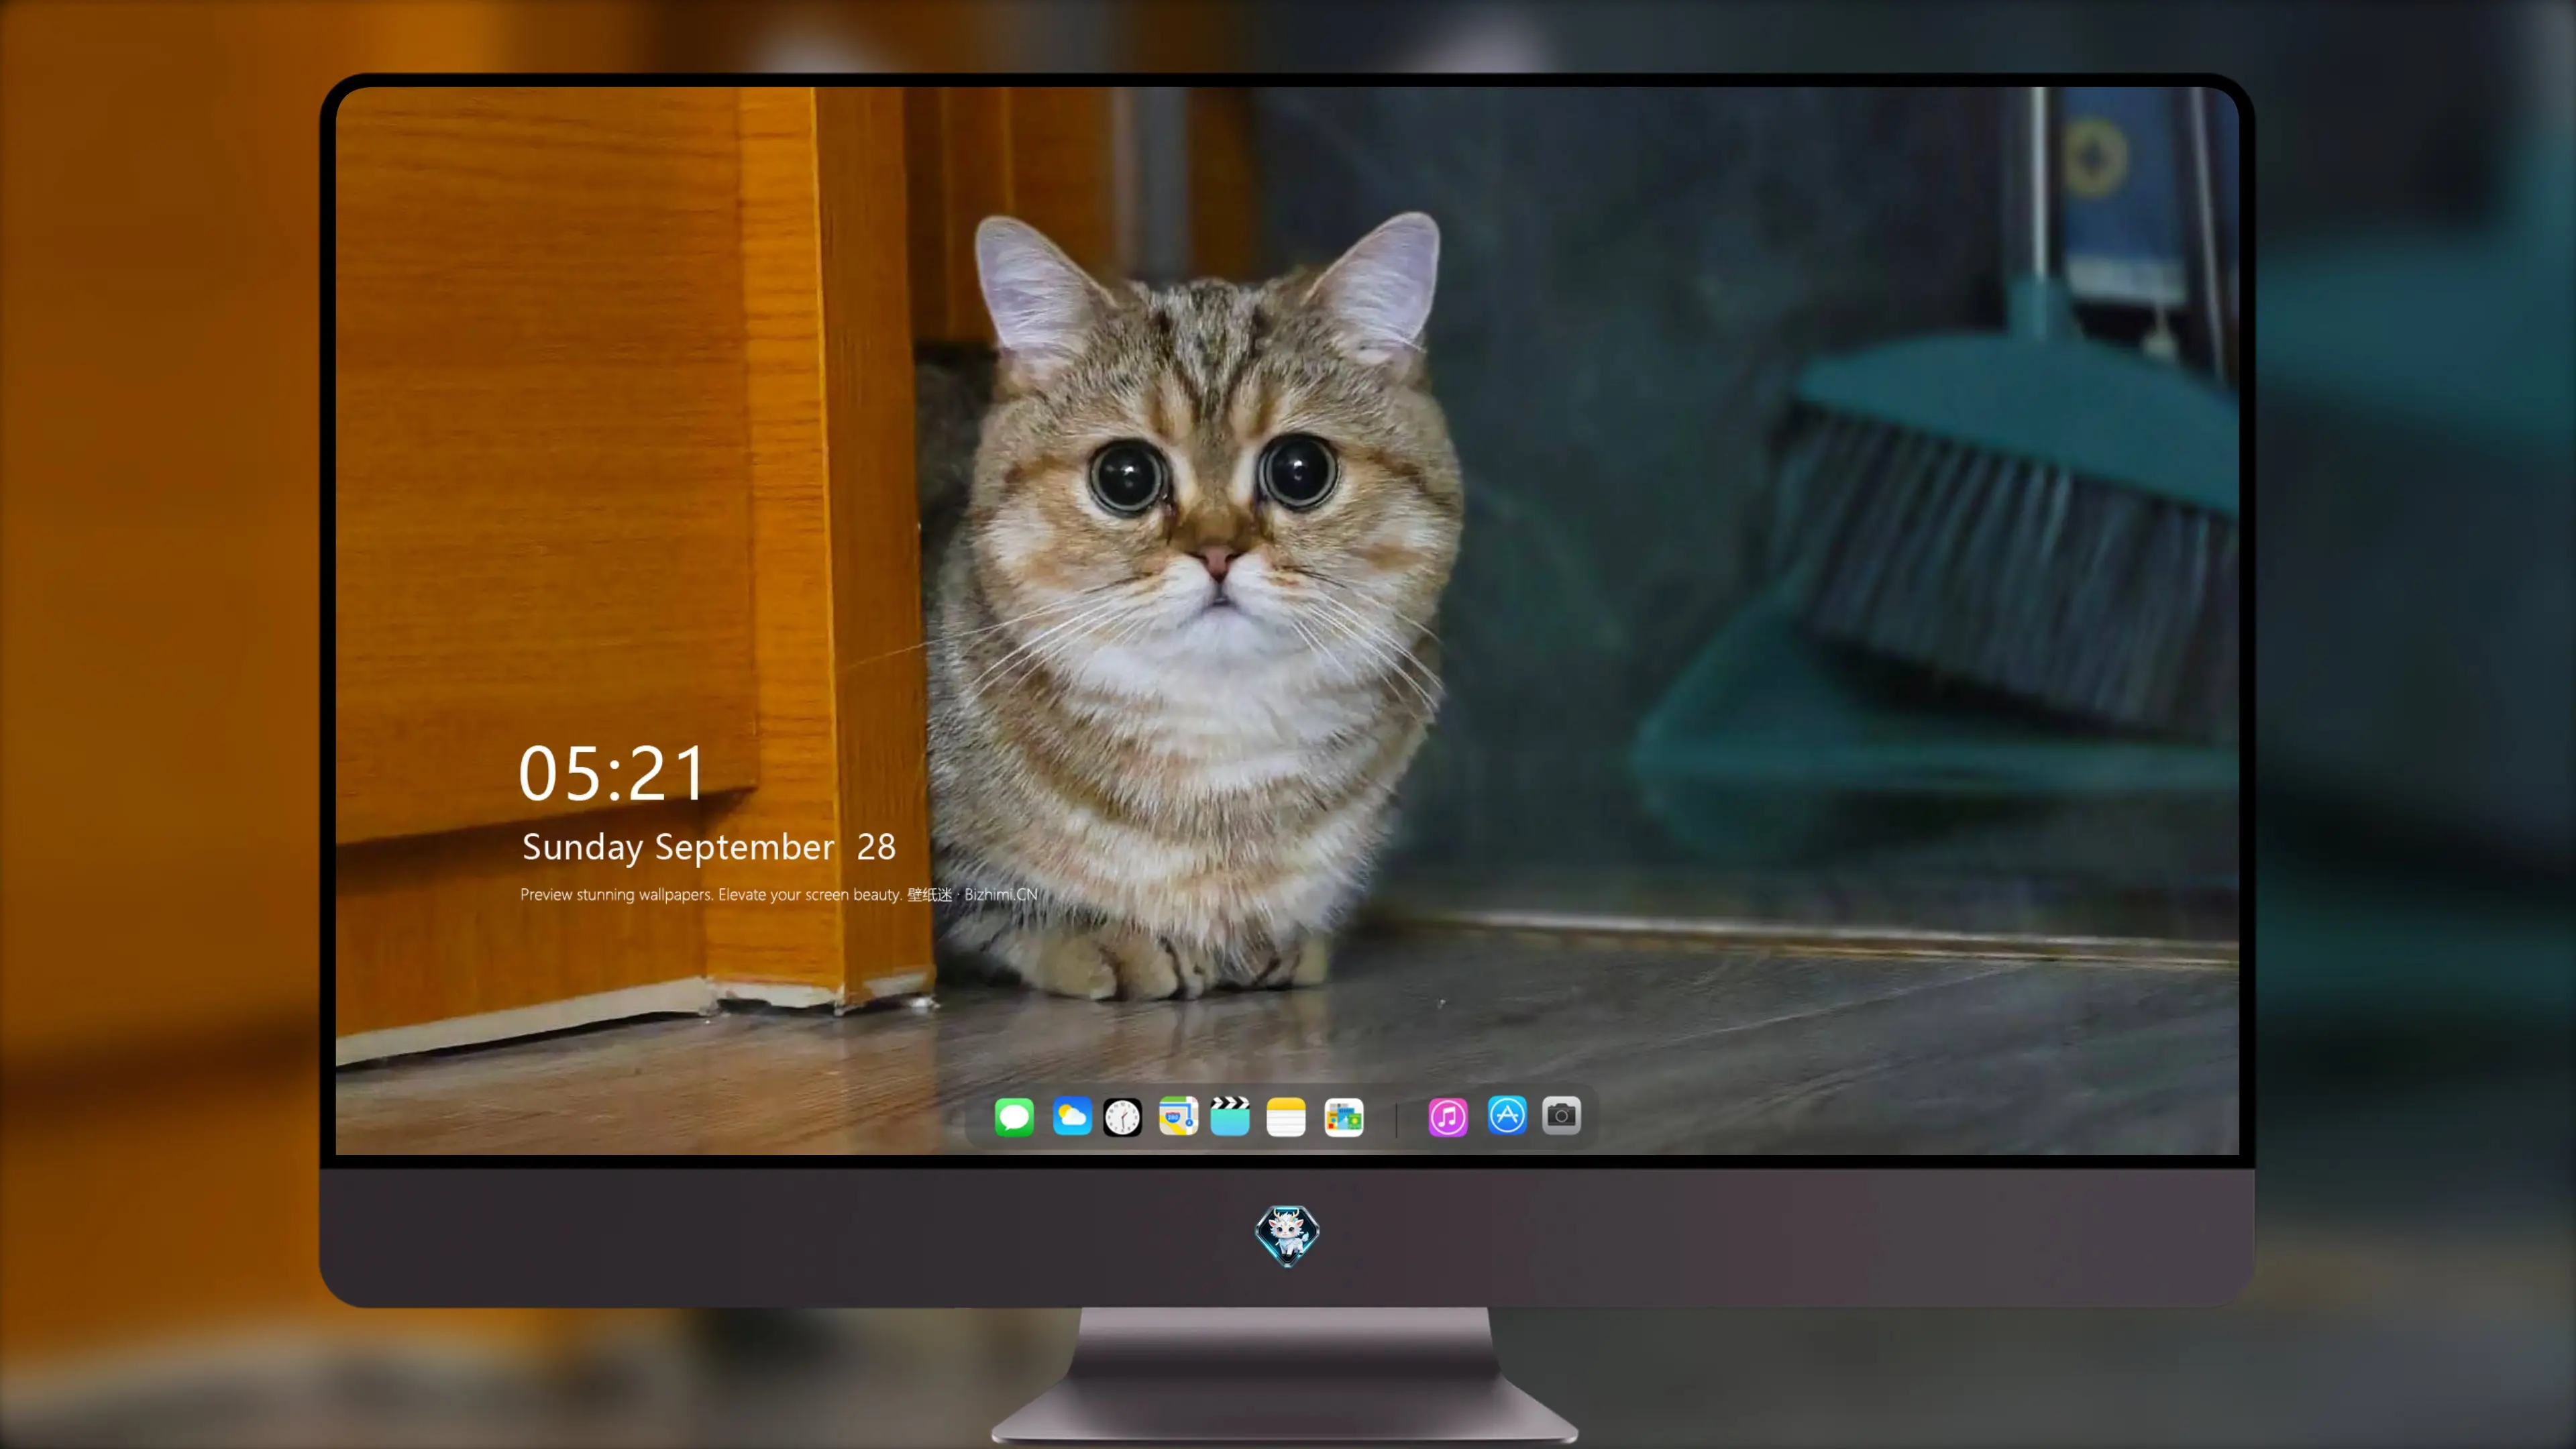Open the yellow Notes app
The image size is (2576, 1449).
pyautogui.click(x=1286, y=1116)
